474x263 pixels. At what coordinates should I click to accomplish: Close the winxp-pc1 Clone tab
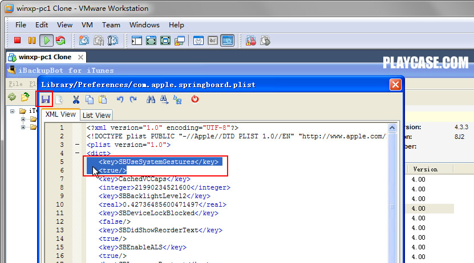[80, 57]
